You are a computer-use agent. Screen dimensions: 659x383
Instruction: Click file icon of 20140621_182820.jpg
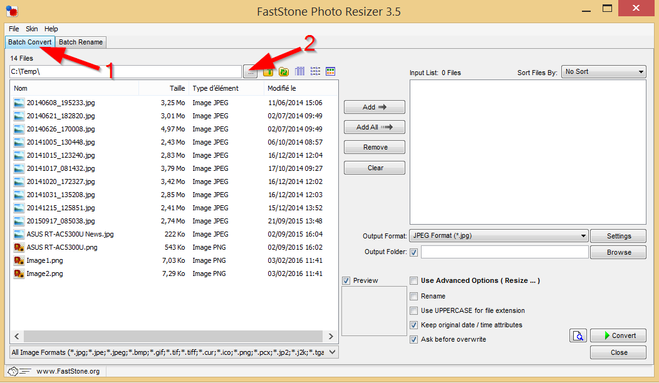(19, 116)
